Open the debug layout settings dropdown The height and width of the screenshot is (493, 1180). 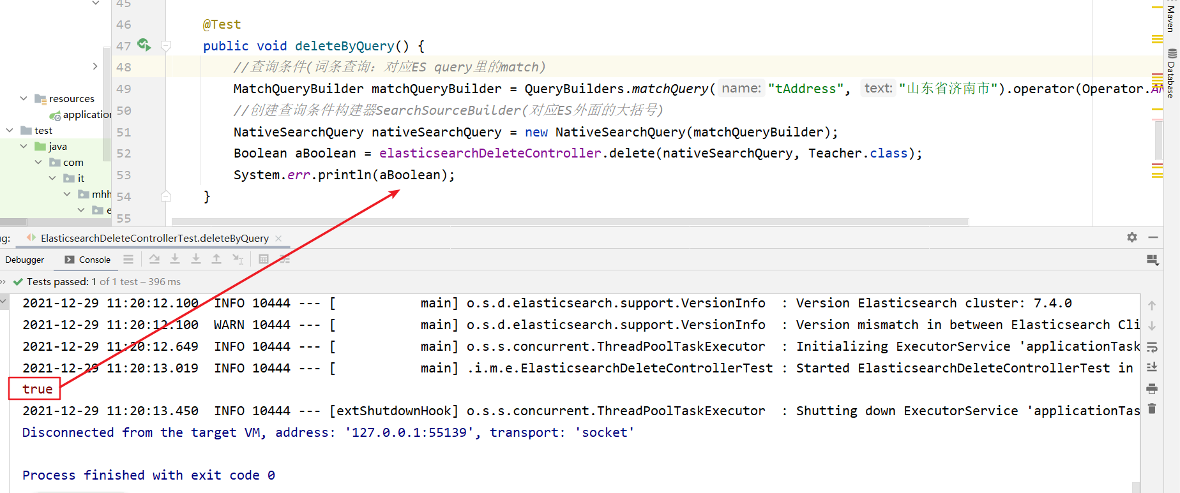coord(1153,260)
